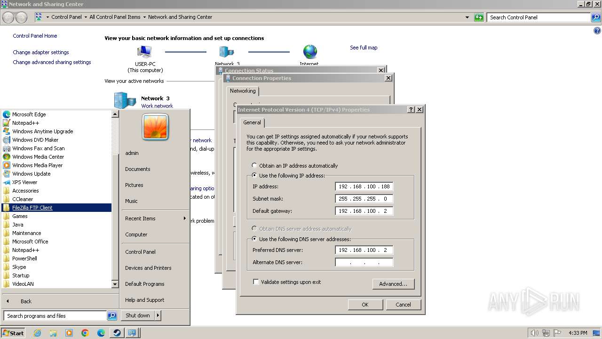Open Windows Explorer from the taskbar
The width and height of the screenshot is (602, 339).
(x=53, y=333)
